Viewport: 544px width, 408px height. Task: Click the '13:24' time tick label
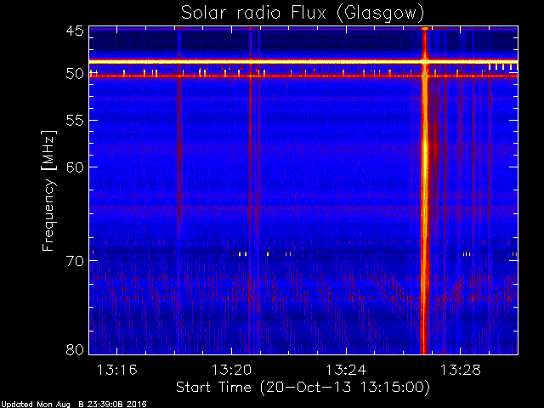(346, 371)
